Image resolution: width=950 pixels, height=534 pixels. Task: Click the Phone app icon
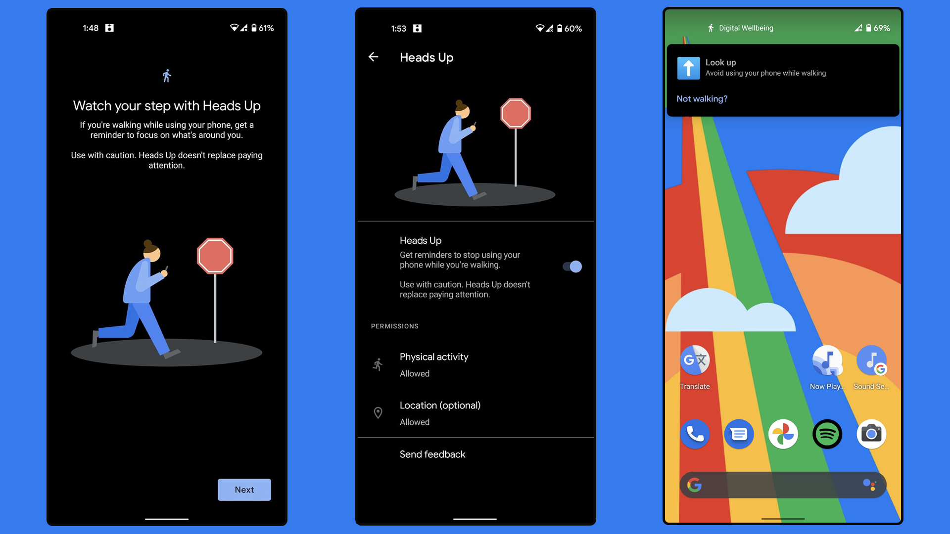pos(694,434)
